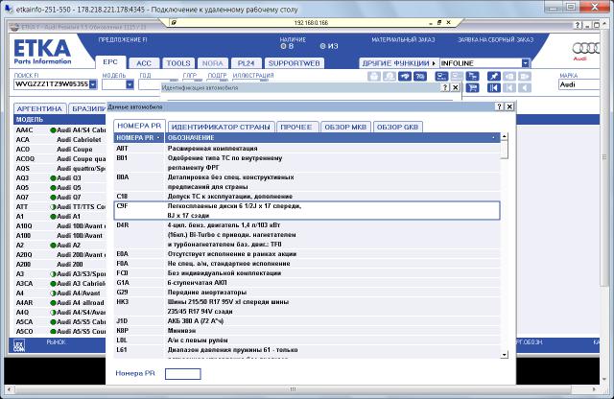Close the Идентификация автомобиля dialog
The image size is (614, 399).
(x=455, y=87)
